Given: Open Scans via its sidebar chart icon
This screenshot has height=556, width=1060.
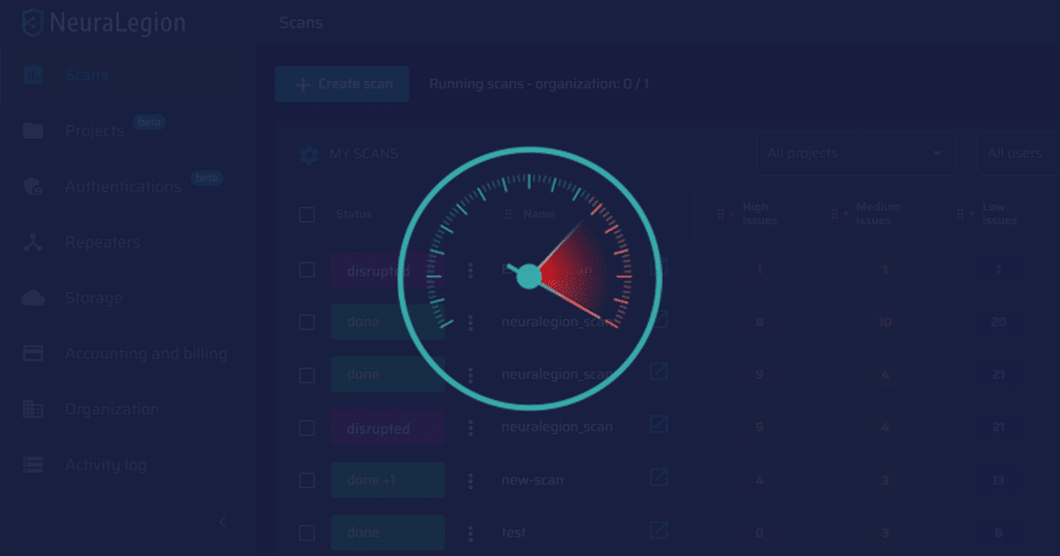Looking at the screenshot, I should [x=32, y=75].
